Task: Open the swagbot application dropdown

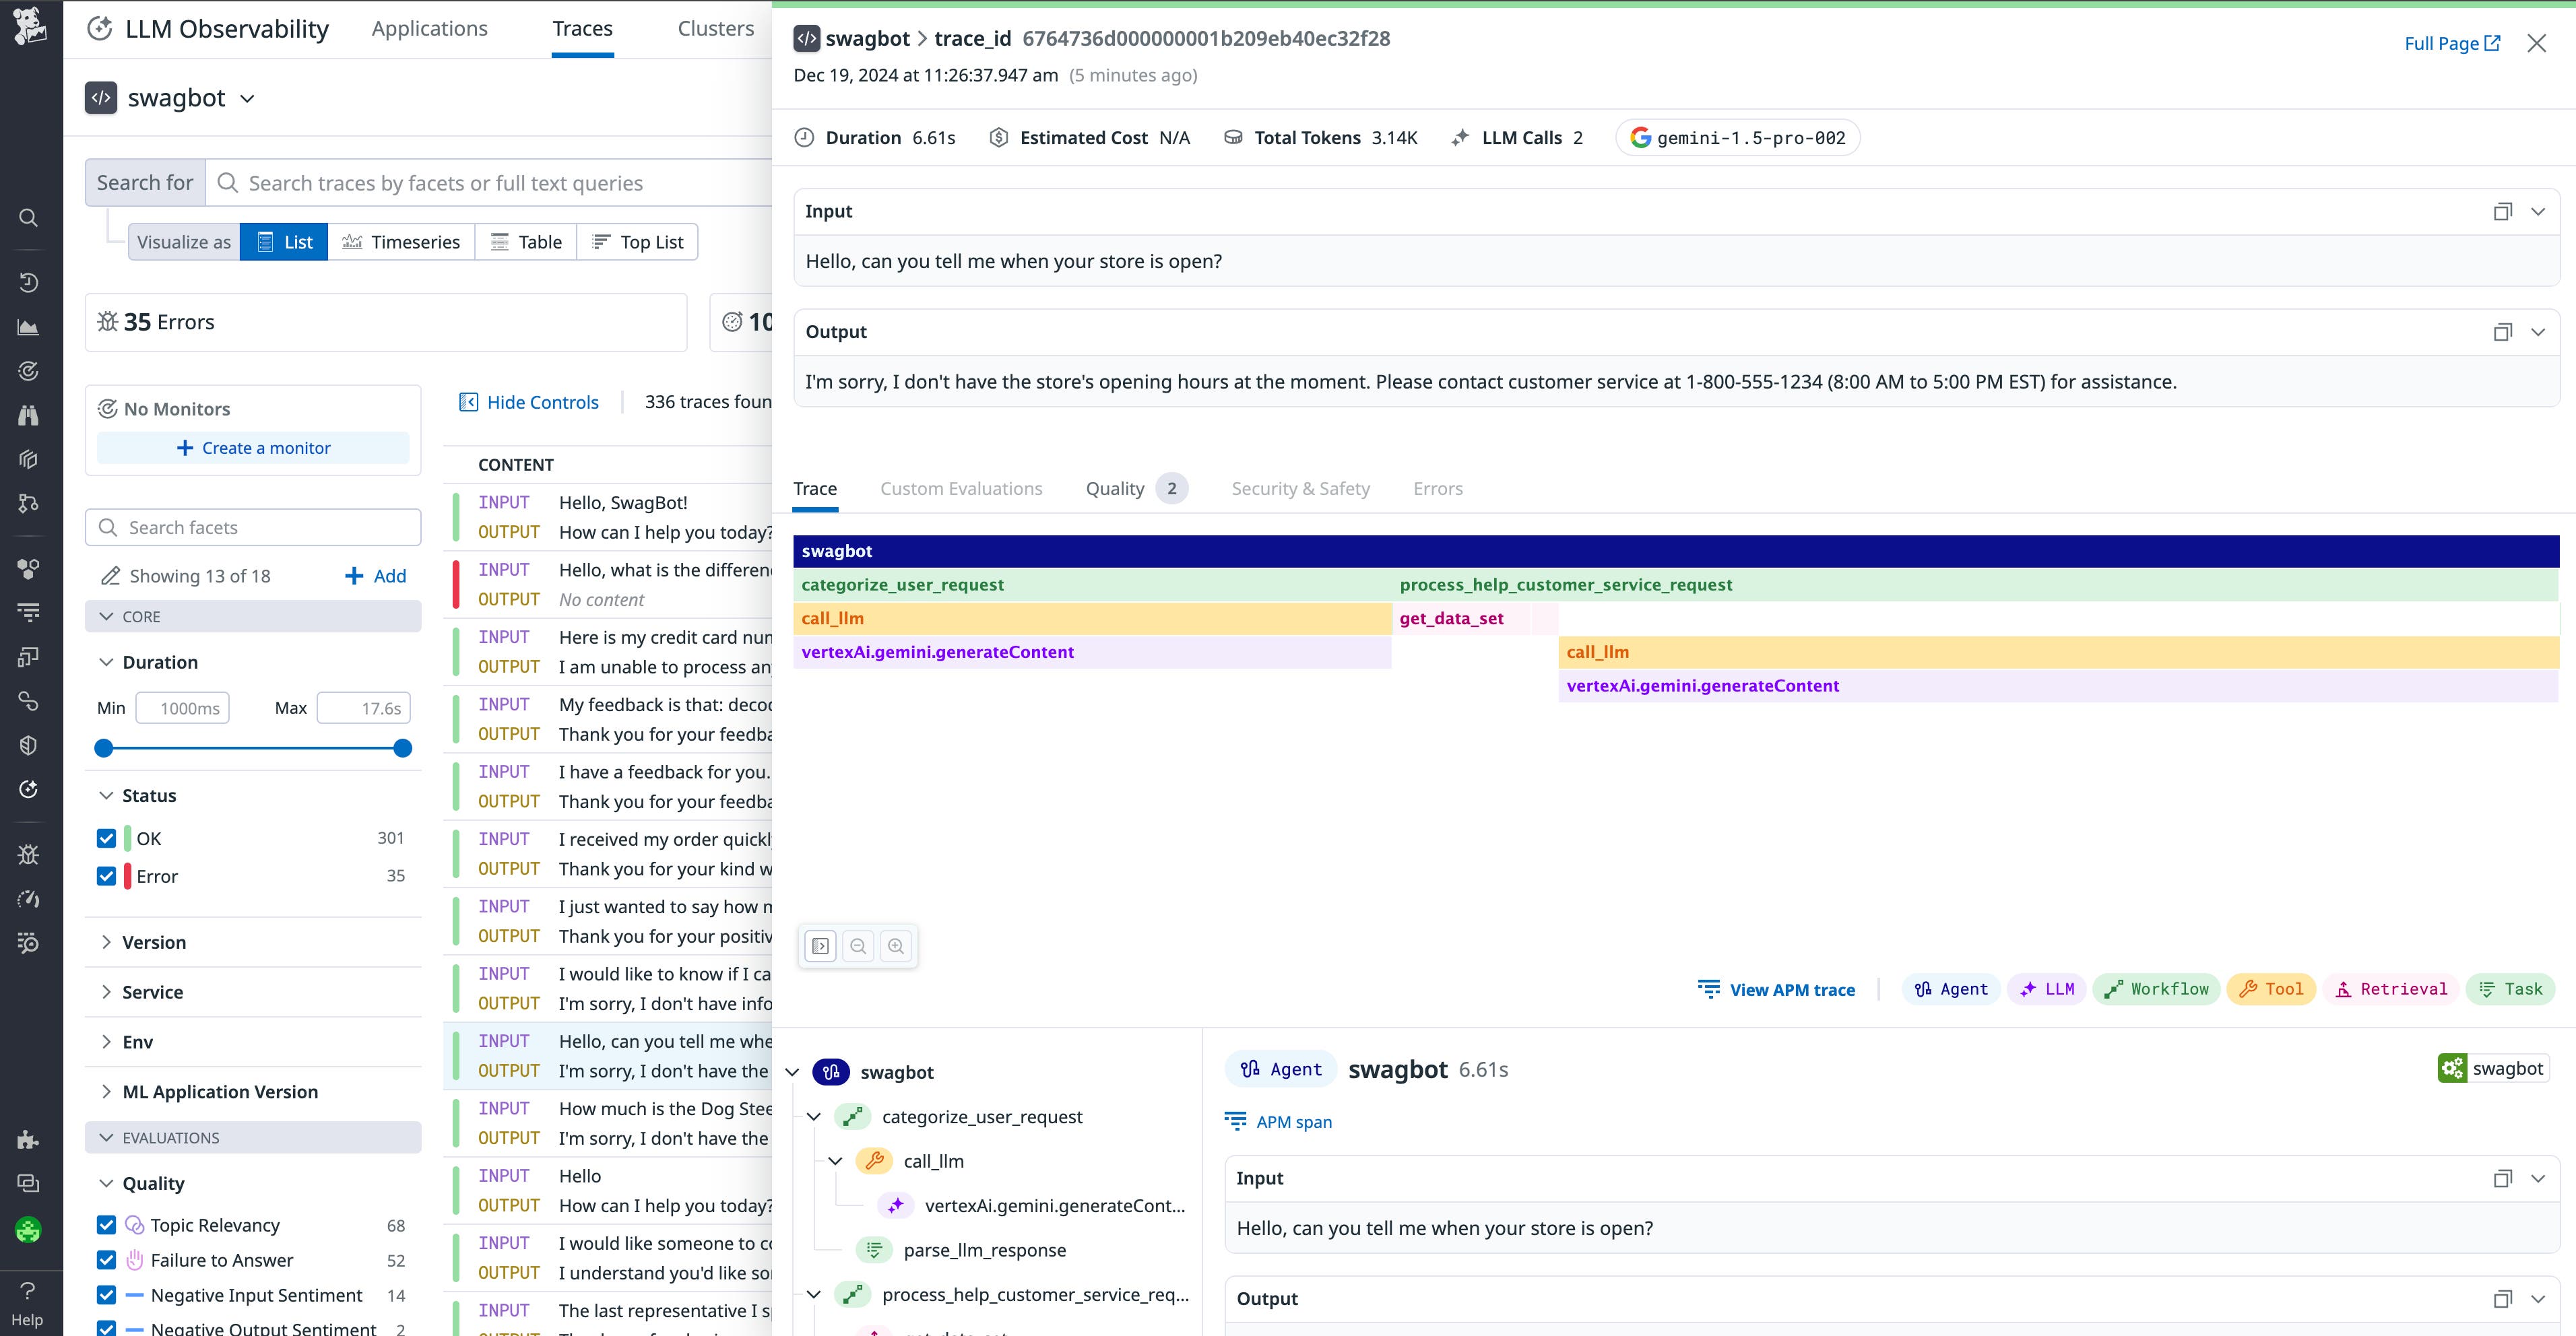Action: [247, 98]
